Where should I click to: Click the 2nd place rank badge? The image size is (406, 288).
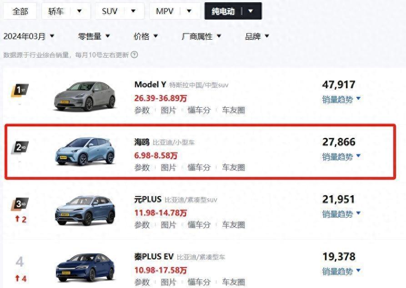pos(20,147)
